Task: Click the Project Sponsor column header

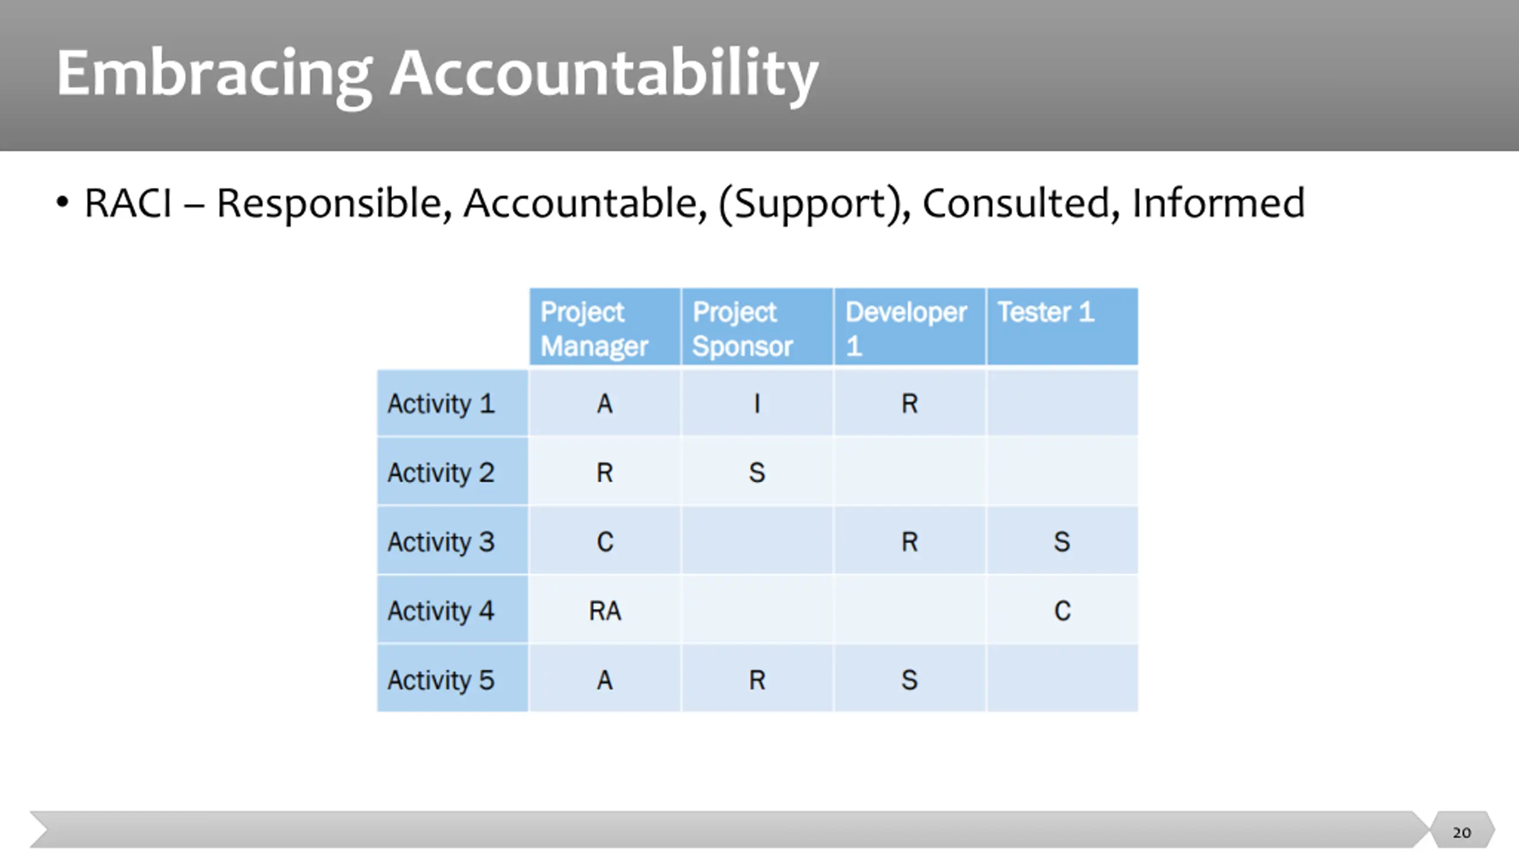Action: (x=757, y=327)
